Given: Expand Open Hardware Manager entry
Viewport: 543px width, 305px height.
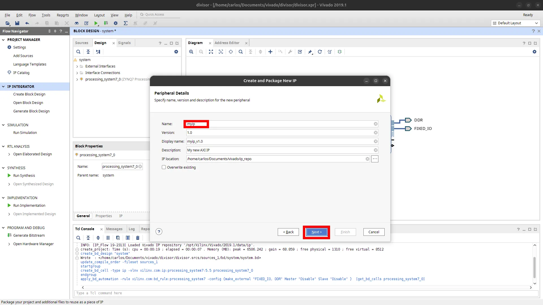Looking at the screenshot, I should (x=9, y=244).
